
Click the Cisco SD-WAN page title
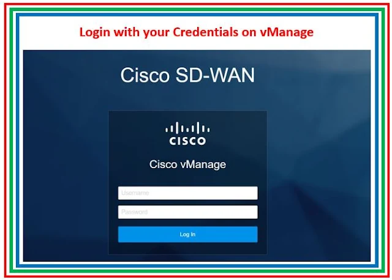coord(187,75)
